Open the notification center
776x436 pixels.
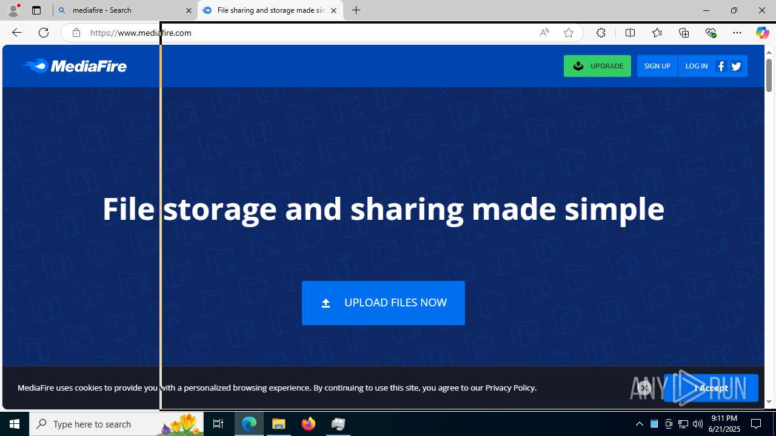[x=757, y=424]
